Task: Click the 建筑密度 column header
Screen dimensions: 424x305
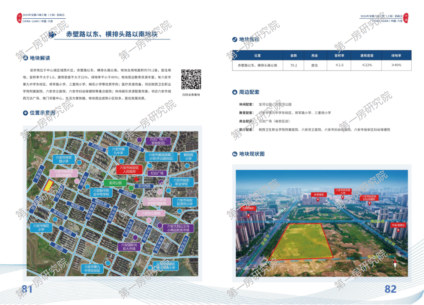Action: click(366, 55)
